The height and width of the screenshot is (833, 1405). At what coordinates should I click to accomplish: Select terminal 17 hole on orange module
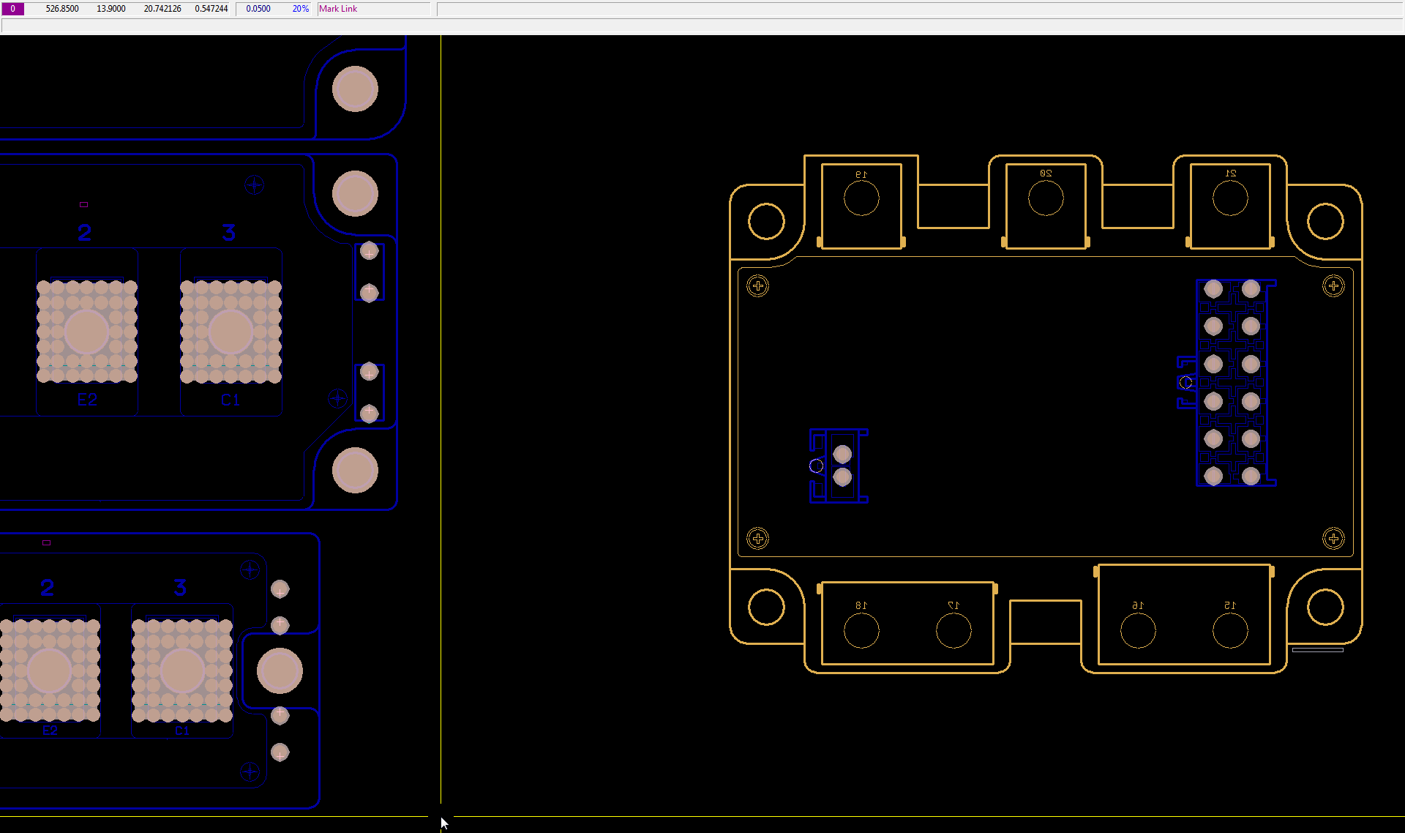(953, 630)
